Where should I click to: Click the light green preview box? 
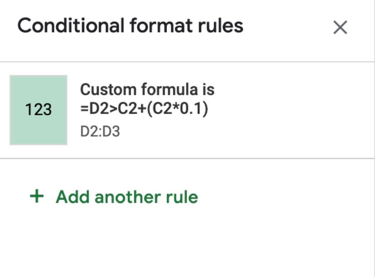click(x=38, y=110)
